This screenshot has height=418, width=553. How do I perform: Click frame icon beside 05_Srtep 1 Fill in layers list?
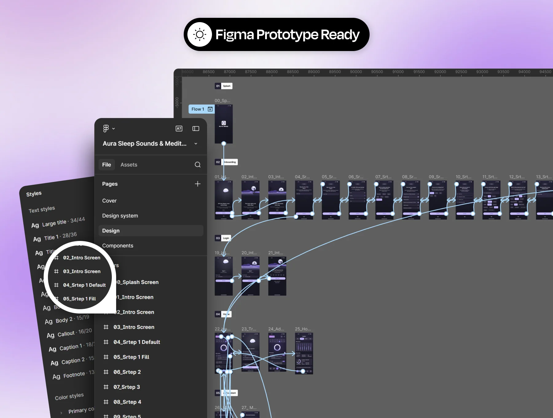(106, 357)
